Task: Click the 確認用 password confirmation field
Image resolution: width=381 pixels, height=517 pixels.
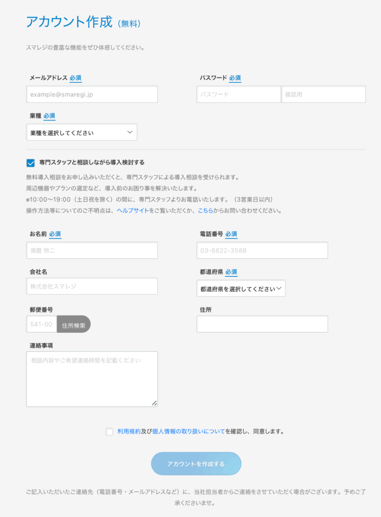Action: pos(323,94)
